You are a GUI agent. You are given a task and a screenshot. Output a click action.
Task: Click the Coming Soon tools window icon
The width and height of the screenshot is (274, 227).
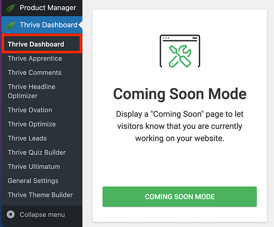(180, 51)
